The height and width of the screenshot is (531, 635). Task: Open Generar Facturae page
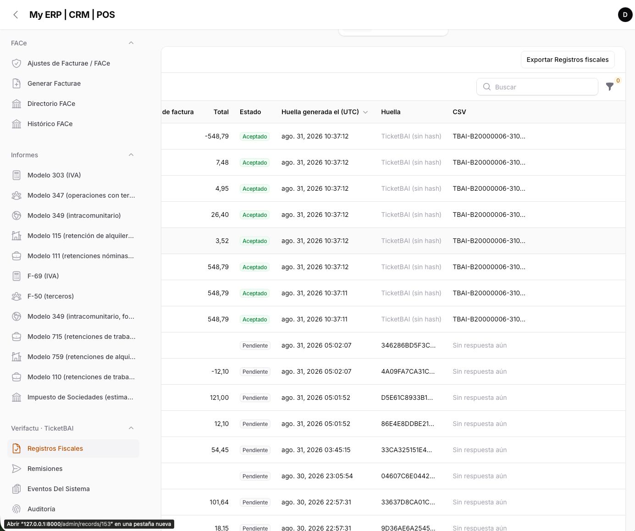[73, 83]
